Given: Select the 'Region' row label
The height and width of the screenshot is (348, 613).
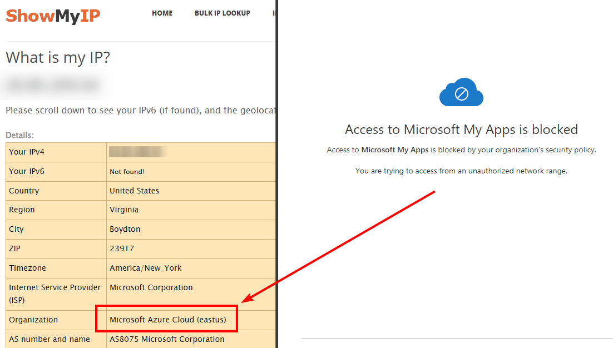Looking at the screenshot, I should [x=22, y=210].
